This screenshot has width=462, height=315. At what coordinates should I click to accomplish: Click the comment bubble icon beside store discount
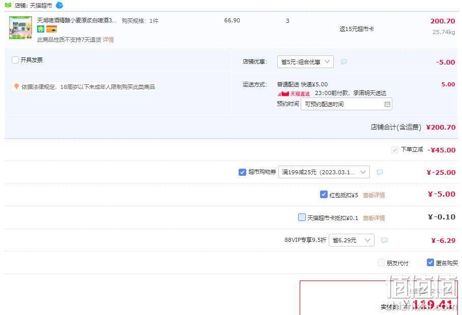click(x=344, y=62)
